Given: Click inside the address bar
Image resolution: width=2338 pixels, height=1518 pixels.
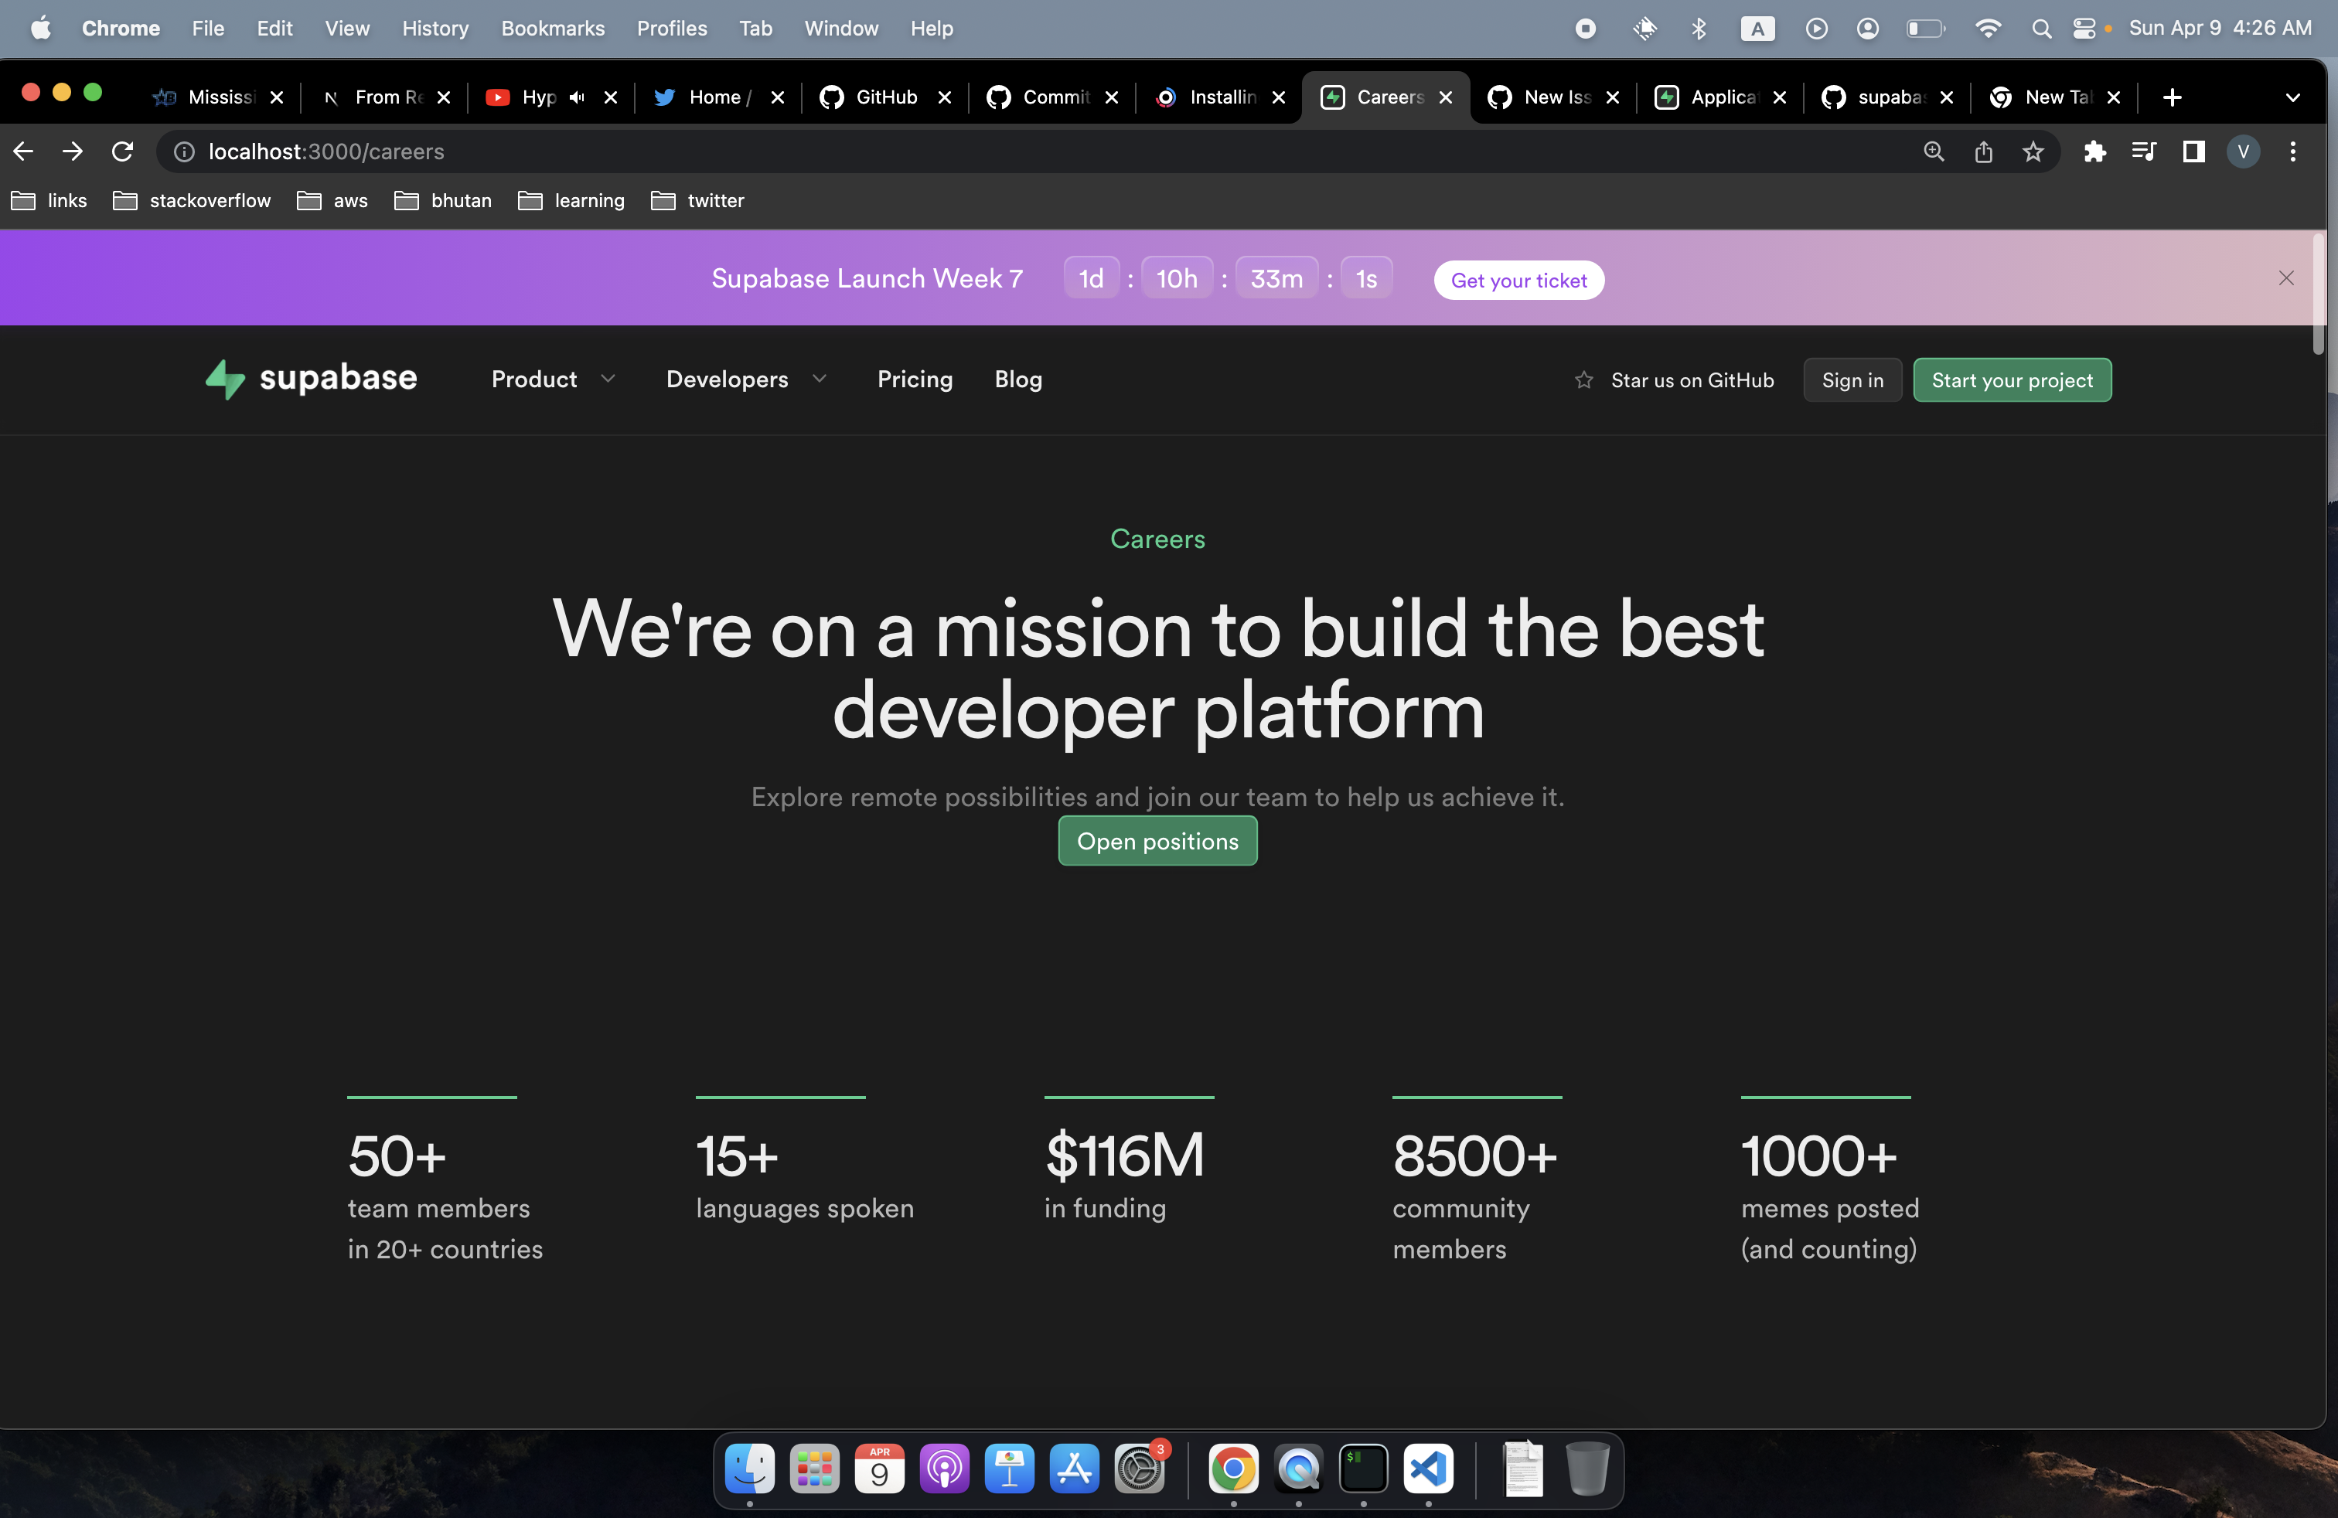Looking at the screenshot, I should (x=687, y=152).
